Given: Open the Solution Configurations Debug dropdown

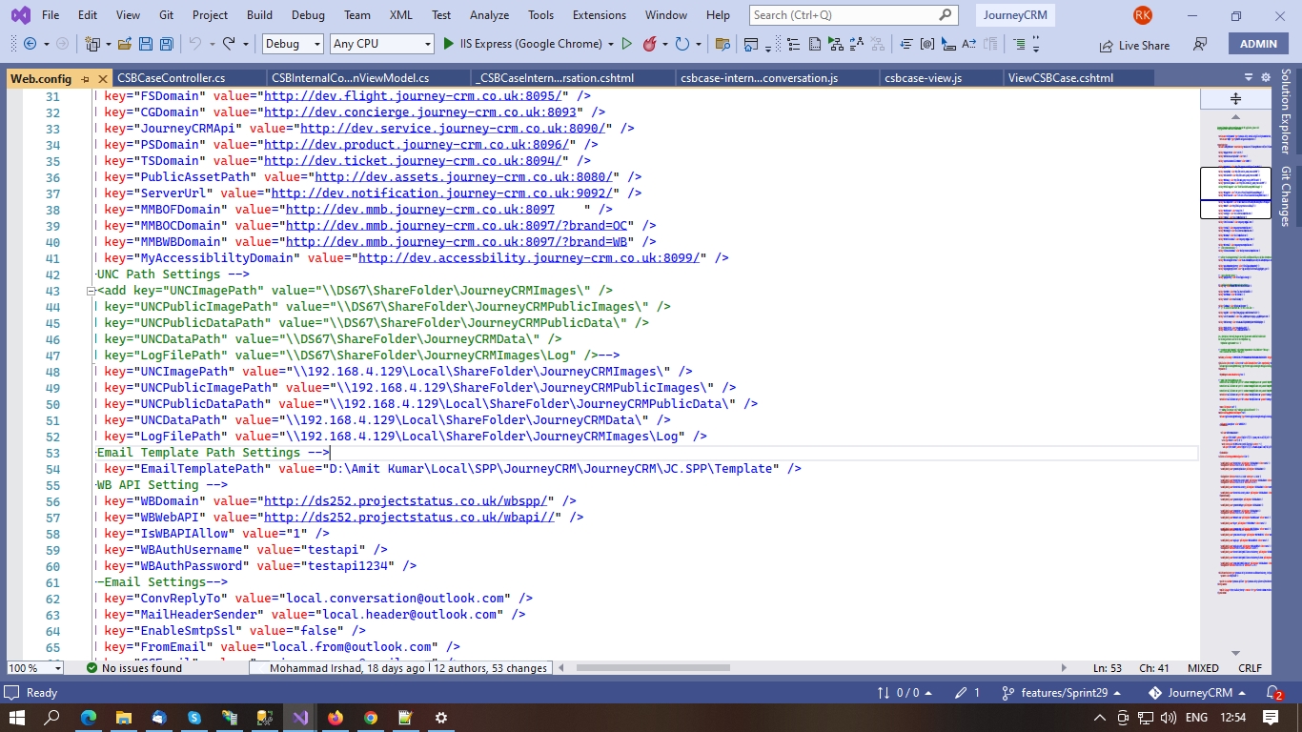Looking at the screenshot, I should point(293,44).
